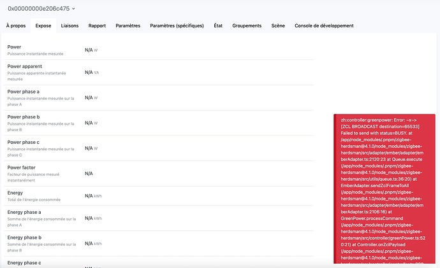This screenshot has width=440, height=268.
Task: Dismiss the red greenpower error notification
Action: click(385, 189)
